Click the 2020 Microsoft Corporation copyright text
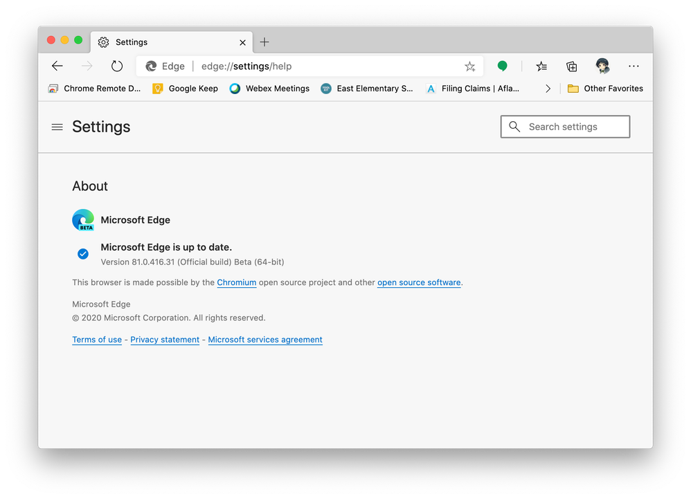 pyautogui.click(x=169, y=318)
